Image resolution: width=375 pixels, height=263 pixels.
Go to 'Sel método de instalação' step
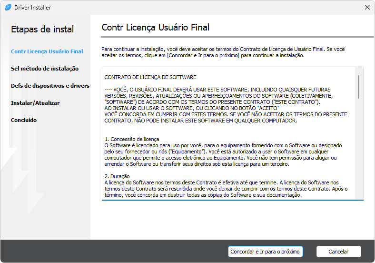[45, 69]
